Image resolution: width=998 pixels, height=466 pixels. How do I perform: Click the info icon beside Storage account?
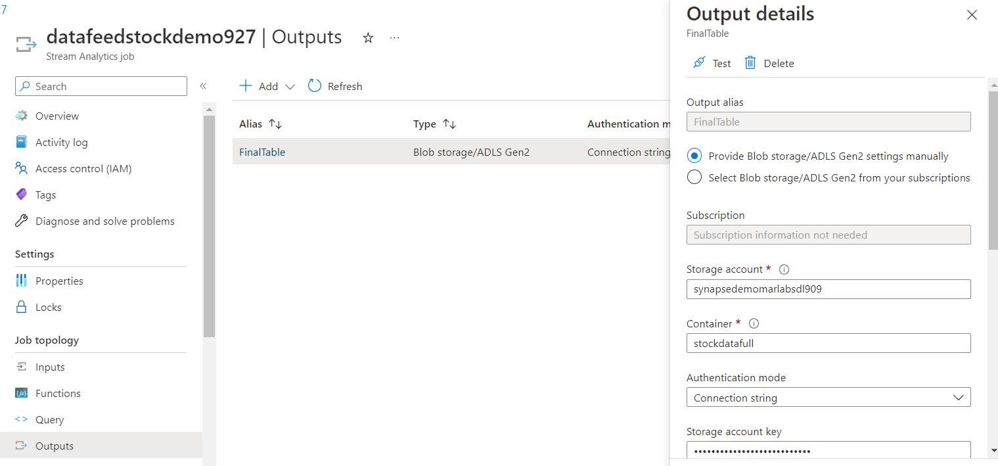click(784, 268)
